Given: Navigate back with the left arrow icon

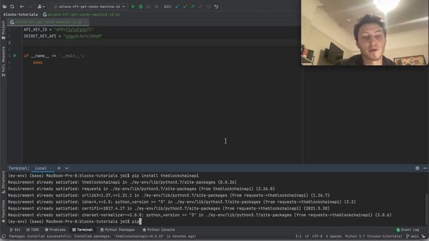Looking at the screenshot, I should coord(22,7).
